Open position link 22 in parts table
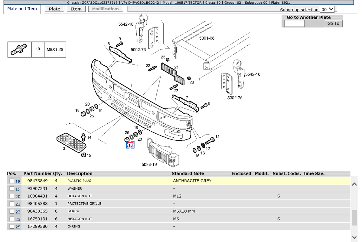The image size is (362, 242). pos(18,212)
